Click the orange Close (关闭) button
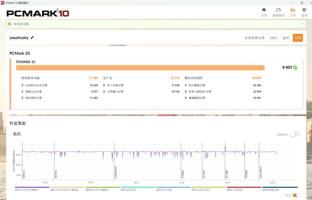 (298, 38)
